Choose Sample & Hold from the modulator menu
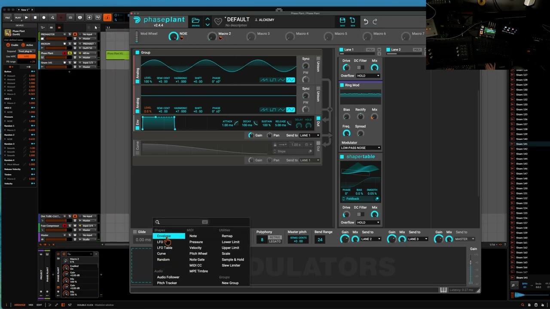 (x=232, y=260)
